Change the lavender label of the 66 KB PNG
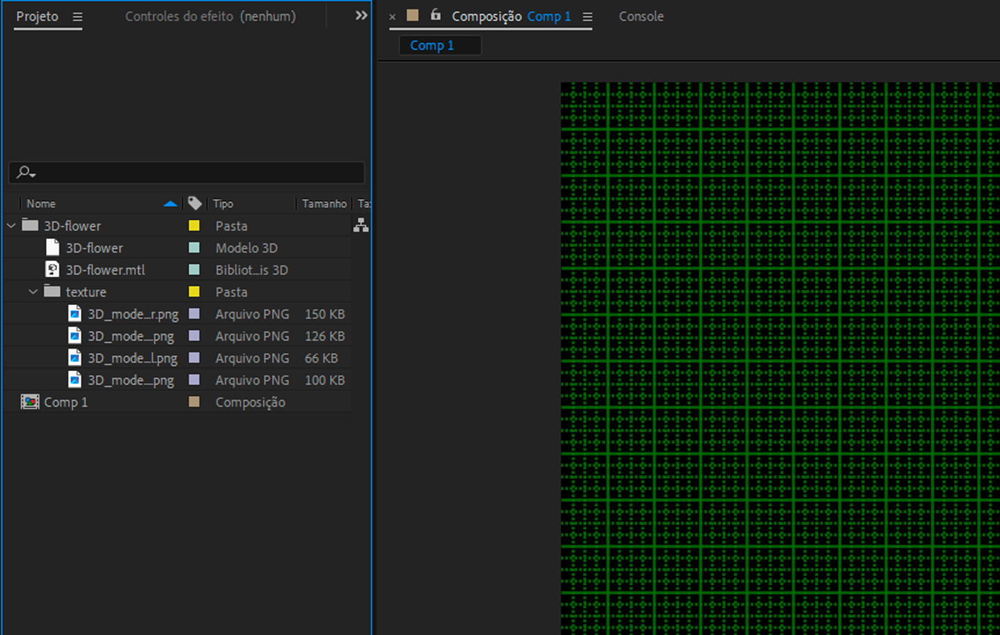This screenshot has height=635, width=1000. tap(194, 358)
